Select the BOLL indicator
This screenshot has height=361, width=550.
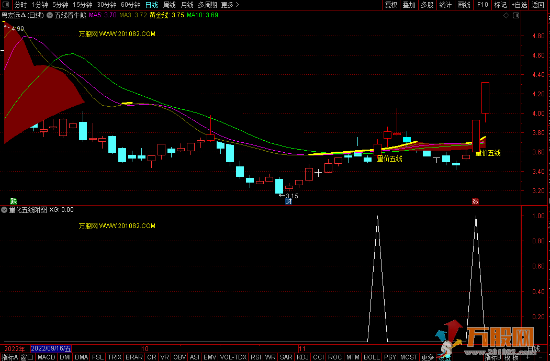pos(372,357)
